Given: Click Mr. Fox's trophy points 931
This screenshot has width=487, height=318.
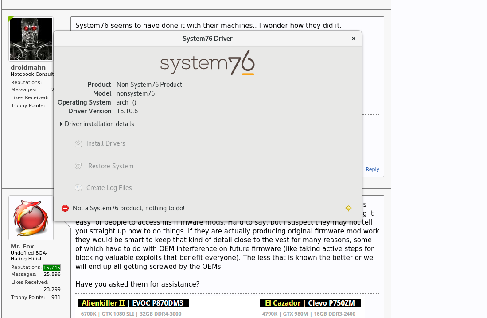Looking at the screenshot, I should pyautogui.click(x=56, y=297).
